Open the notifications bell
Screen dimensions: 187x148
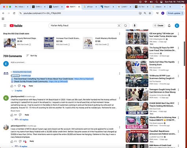click(x=169, y=26)
